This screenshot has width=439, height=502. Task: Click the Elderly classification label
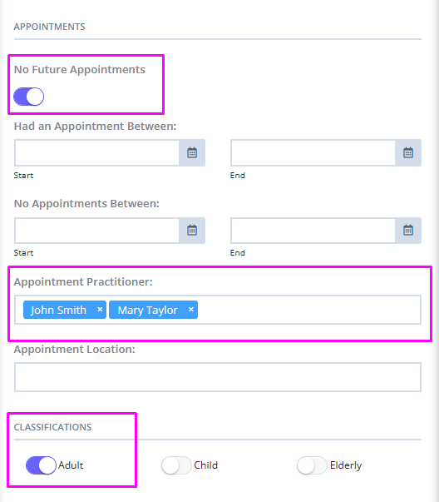(346, 465)
